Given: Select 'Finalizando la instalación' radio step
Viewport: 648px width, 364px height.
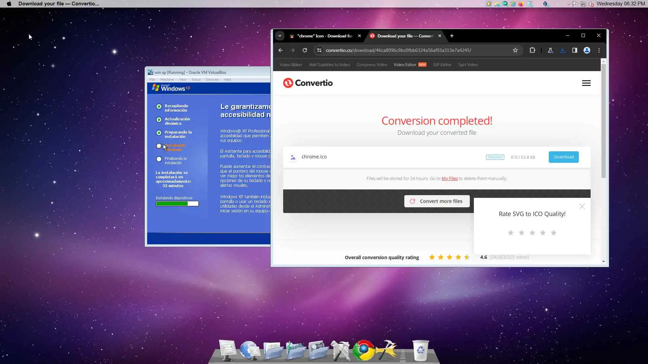Looking at the screenshot, I should [159, 159].
